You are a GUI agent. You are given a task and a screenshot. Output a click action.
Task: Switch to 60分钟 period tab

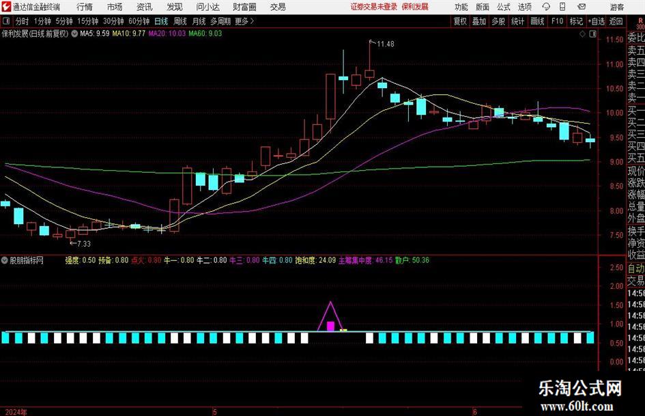[139, 21]
